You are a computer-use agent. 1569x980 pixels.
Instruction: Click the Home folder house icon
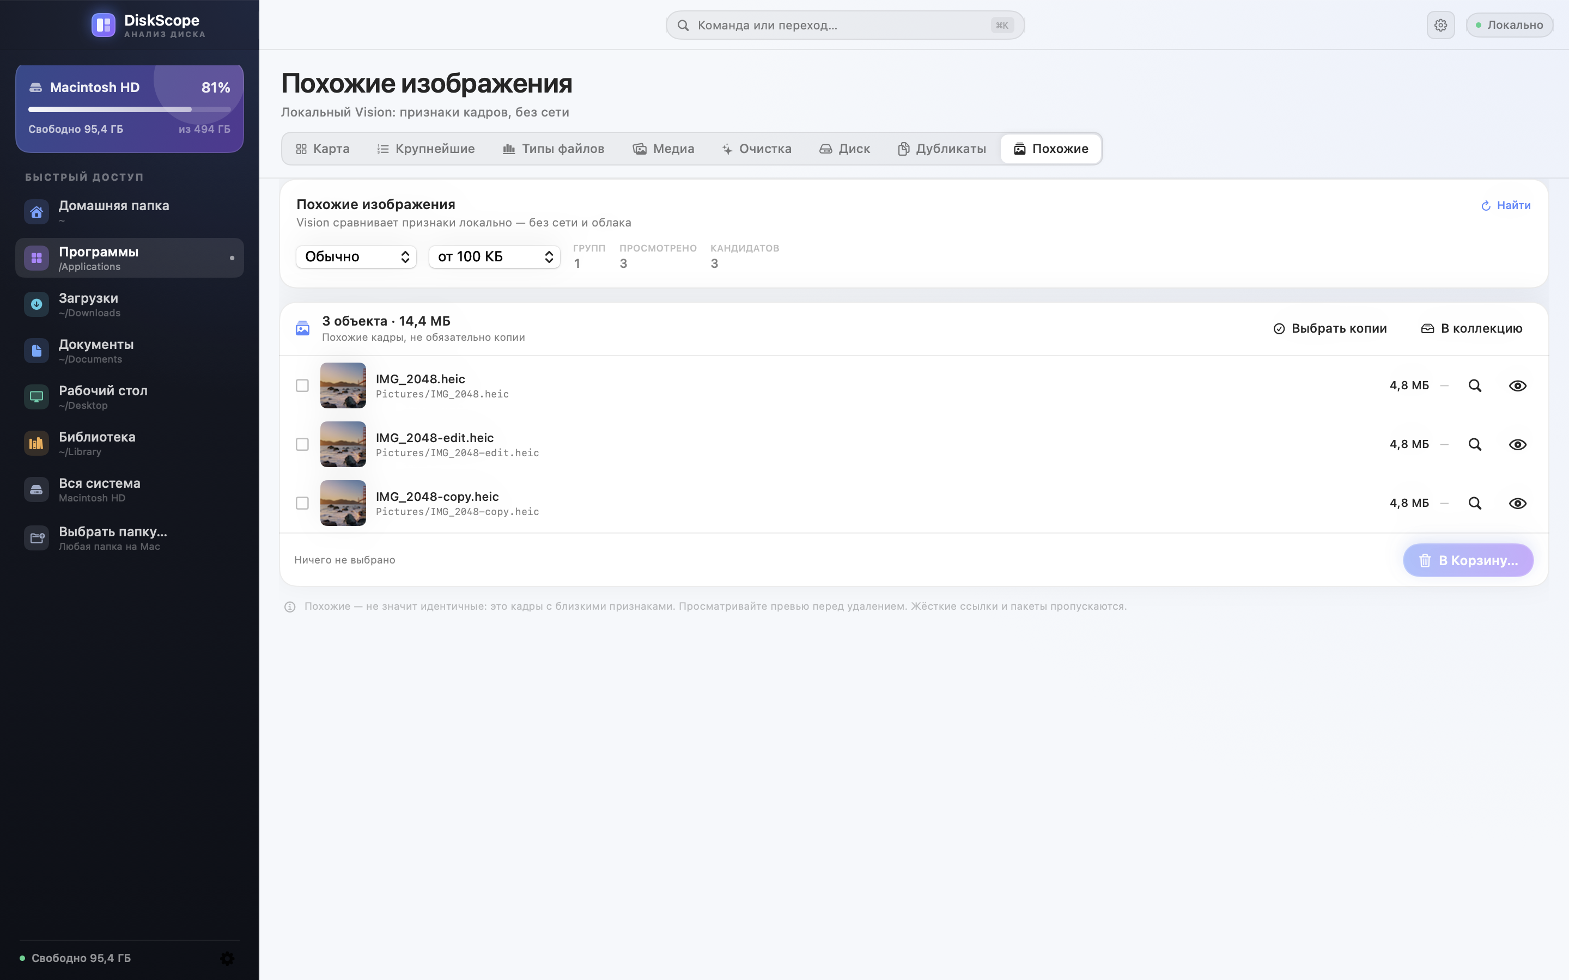click(x=37, y=212)
